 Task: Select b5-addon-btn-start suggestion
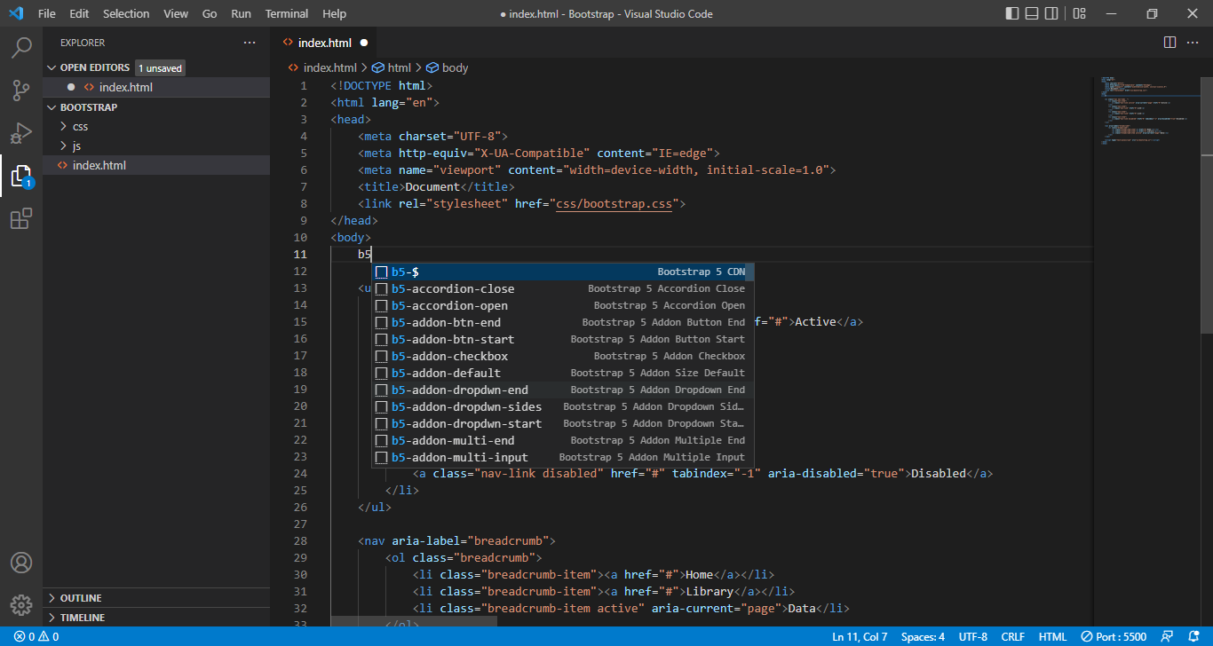[x=562, y=339]
